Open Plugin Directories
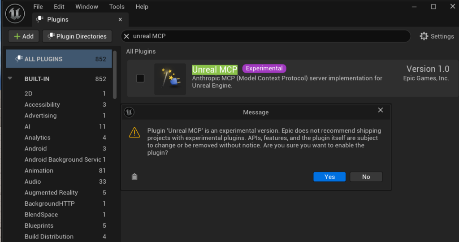 pyautogui.click(x=77, y=36)
